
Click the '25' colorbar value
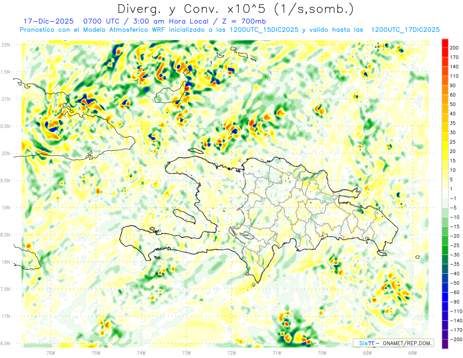click(453, 142)
